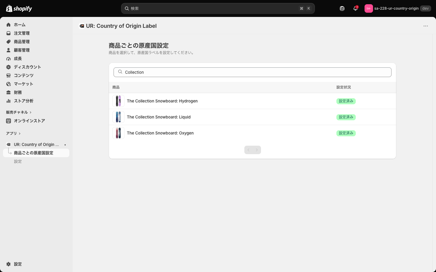Screen dimensions: 436x272
Task: Select The Collection Snowboard: Liquid row title
Action: tap(159, 117)
